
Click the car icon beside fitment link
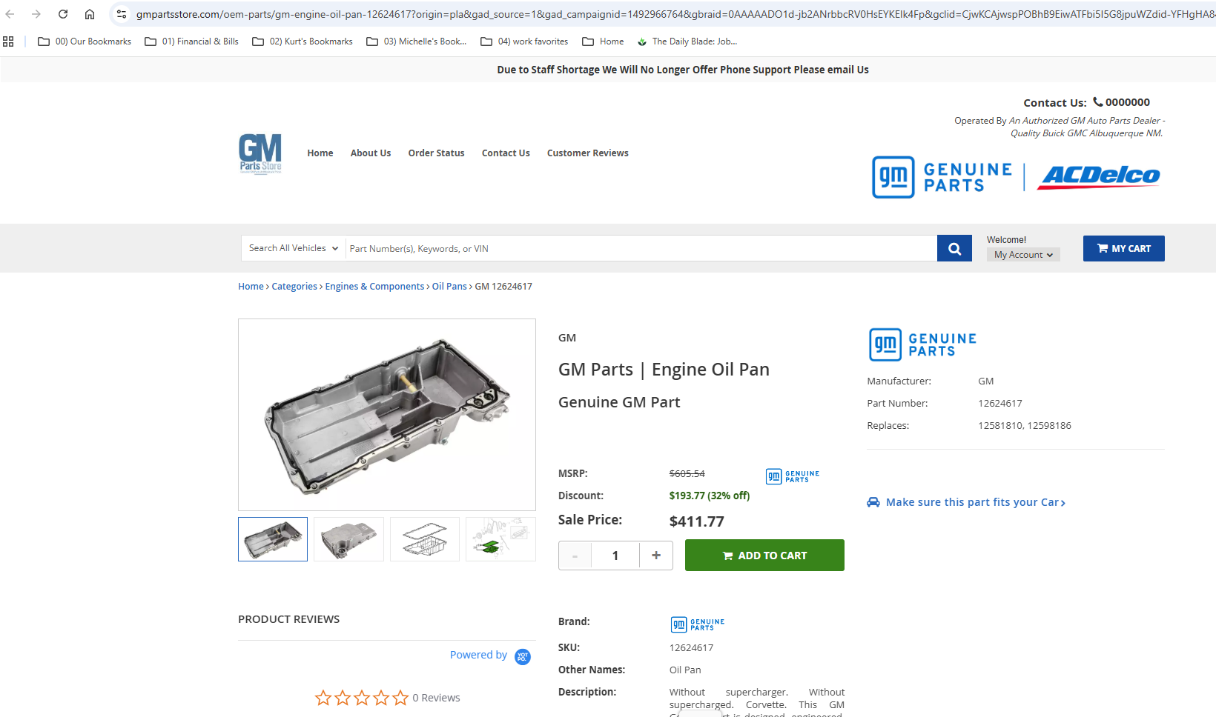point(873,502)
